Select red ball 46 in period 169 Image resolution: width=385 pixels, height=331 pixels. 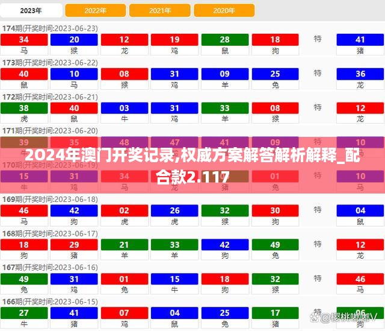coord(24,210)
